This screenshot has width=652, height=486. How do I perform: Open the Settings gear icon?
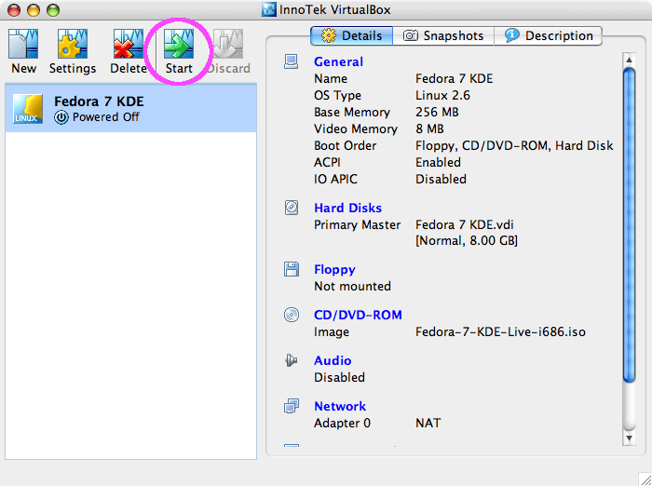[x=72, y=45]
